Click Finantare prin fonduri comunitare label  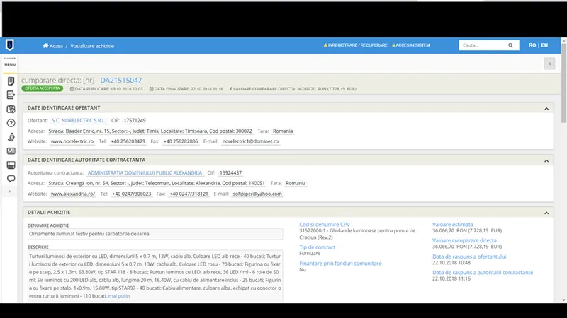(340, 263)
